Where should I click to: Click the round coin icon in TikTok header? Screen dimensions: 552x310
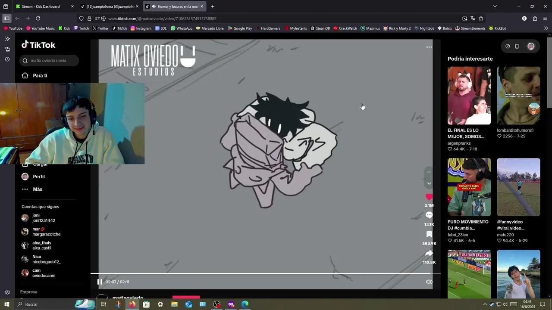coord(508,46)
